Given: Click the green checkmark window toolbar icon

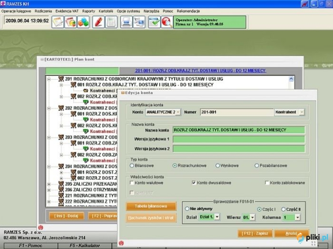Looking at the screenshot, I should 154,22.
